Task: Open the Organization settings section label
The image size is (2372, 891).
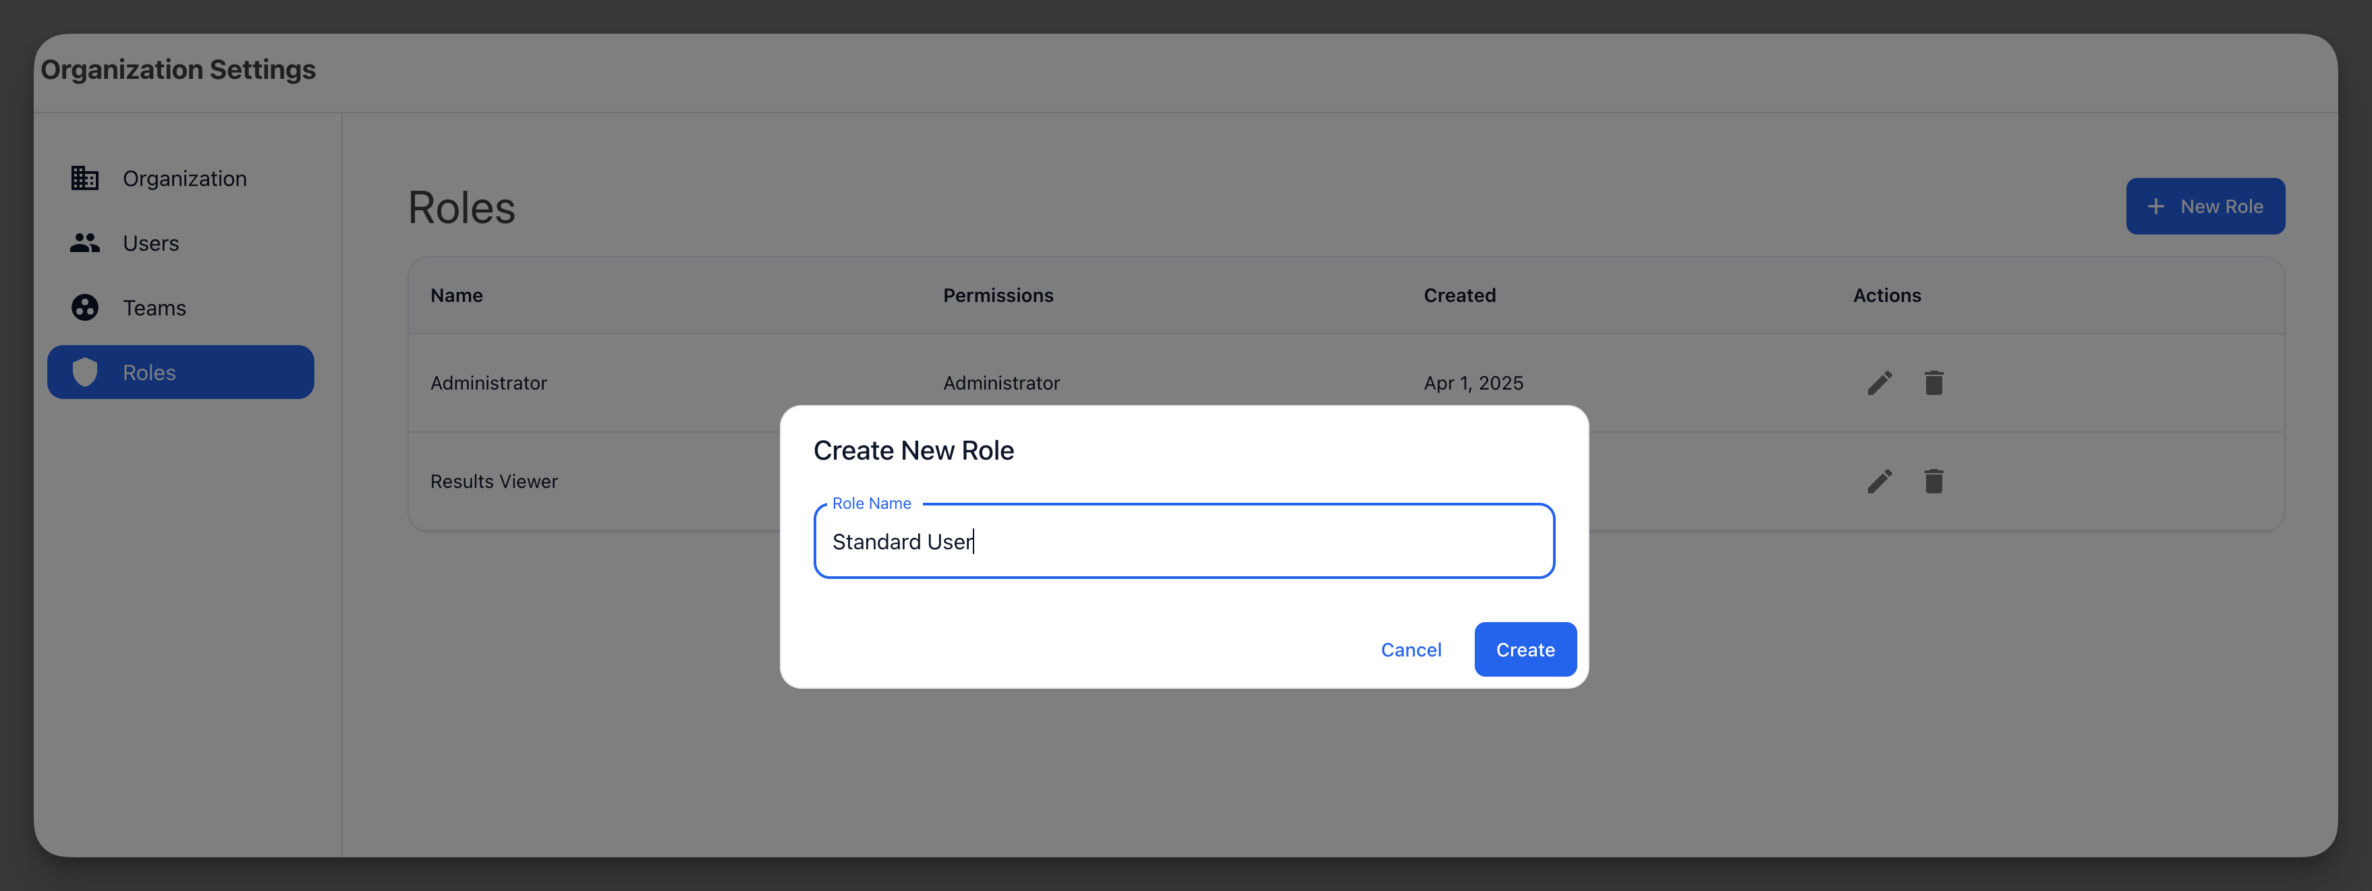Action: coord(184,179)
